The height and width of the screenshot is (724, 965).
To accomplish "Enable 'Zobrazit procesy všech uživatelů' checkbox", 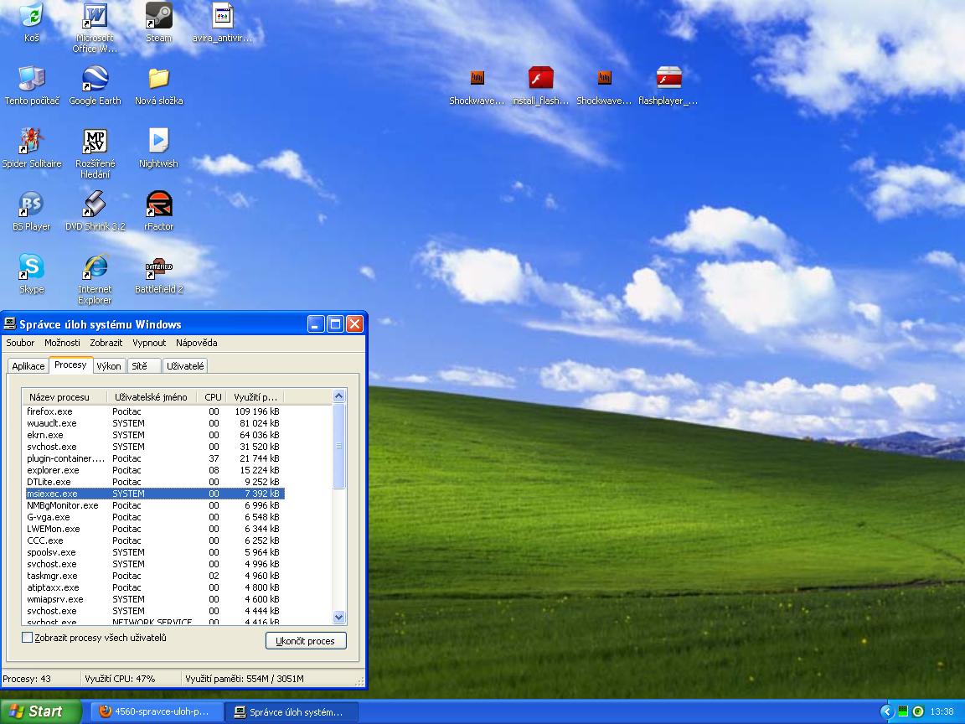I will pos(28,638).
